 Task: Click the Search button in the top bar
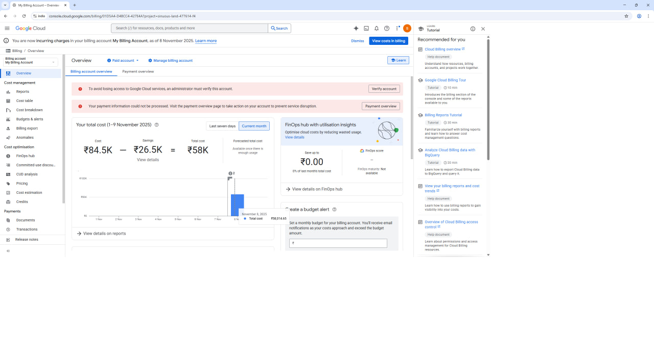279,29
